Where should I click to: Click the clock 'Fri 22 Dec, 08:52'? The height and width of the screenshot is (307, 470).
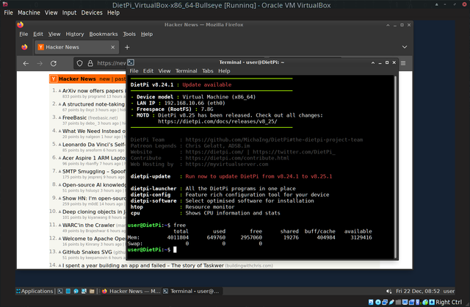418,291
